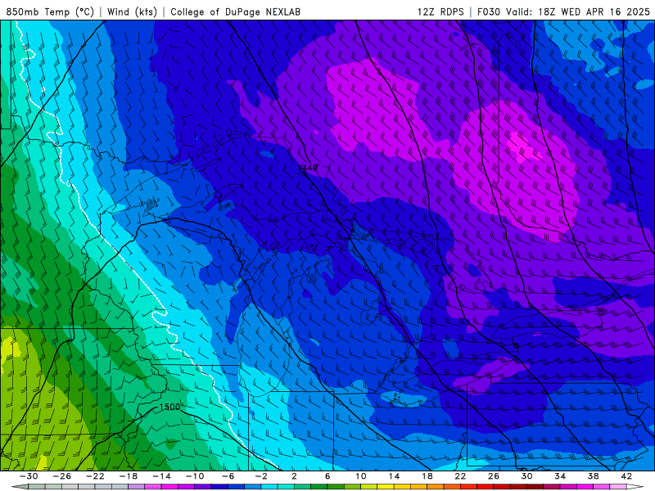Viewport: 655px width, 491px height.
Task: Click the 1440 height contour label
Action: tap(308, 168)
